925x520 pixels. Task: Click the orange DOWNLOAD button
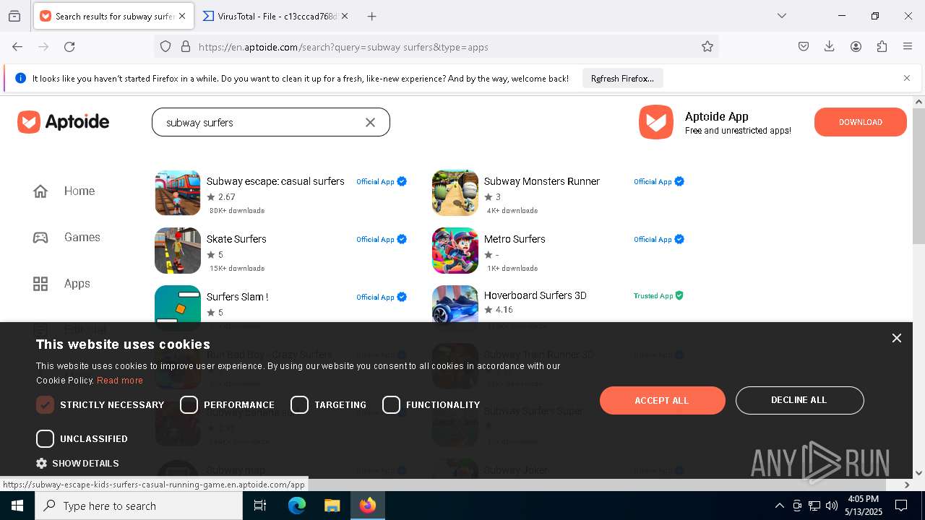860,122
